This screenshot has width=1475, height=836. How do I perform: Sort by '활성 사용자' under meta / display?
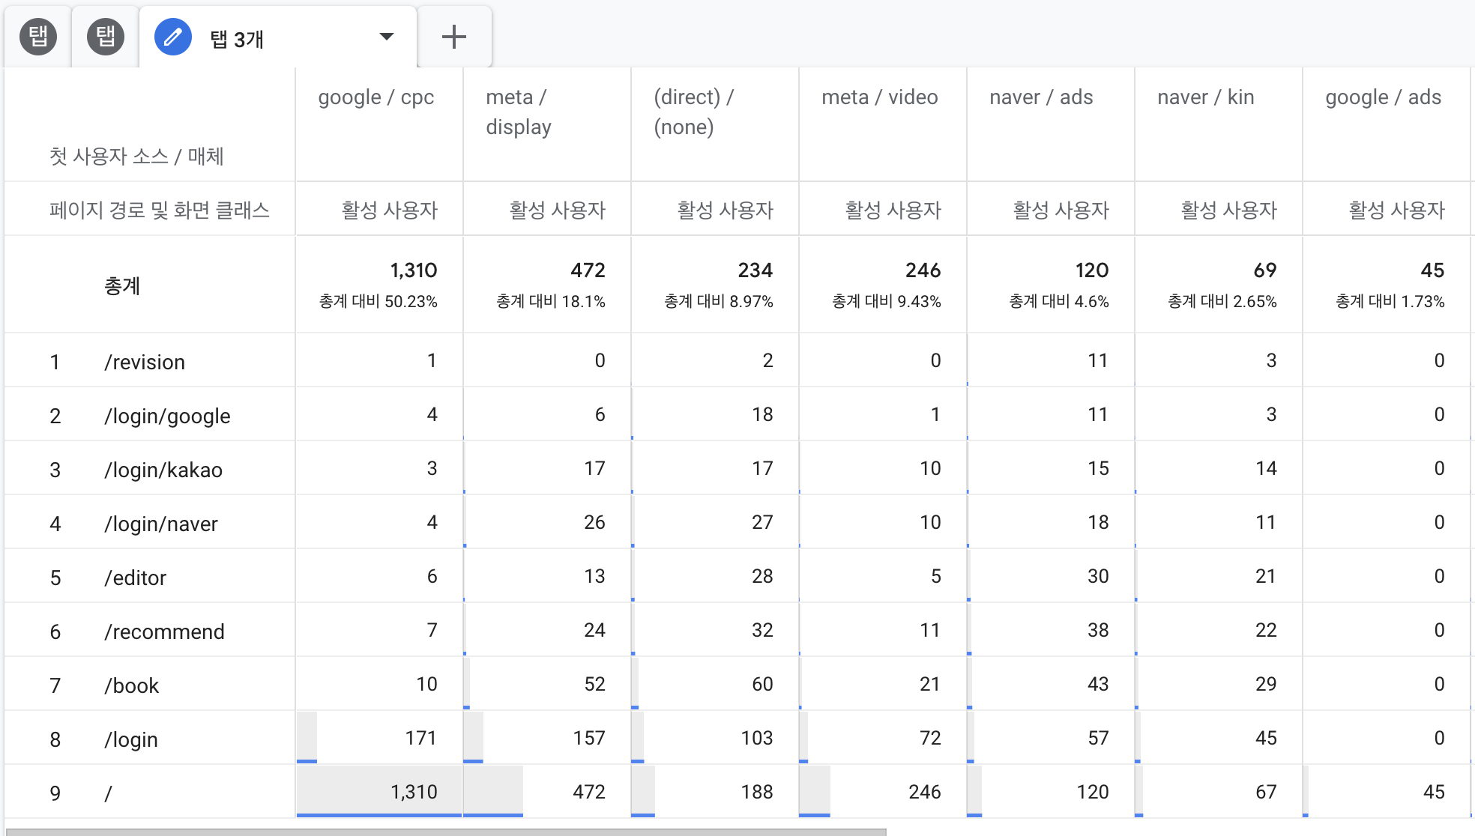pos(558,210)
